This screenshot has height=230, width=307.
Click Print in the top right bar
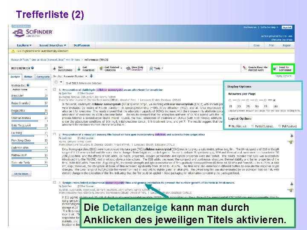click(271, 45)
